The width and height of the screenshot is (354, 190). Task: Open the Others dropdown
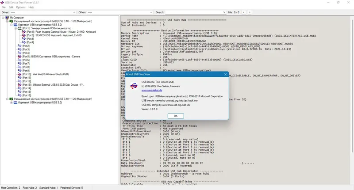[120, 12]
